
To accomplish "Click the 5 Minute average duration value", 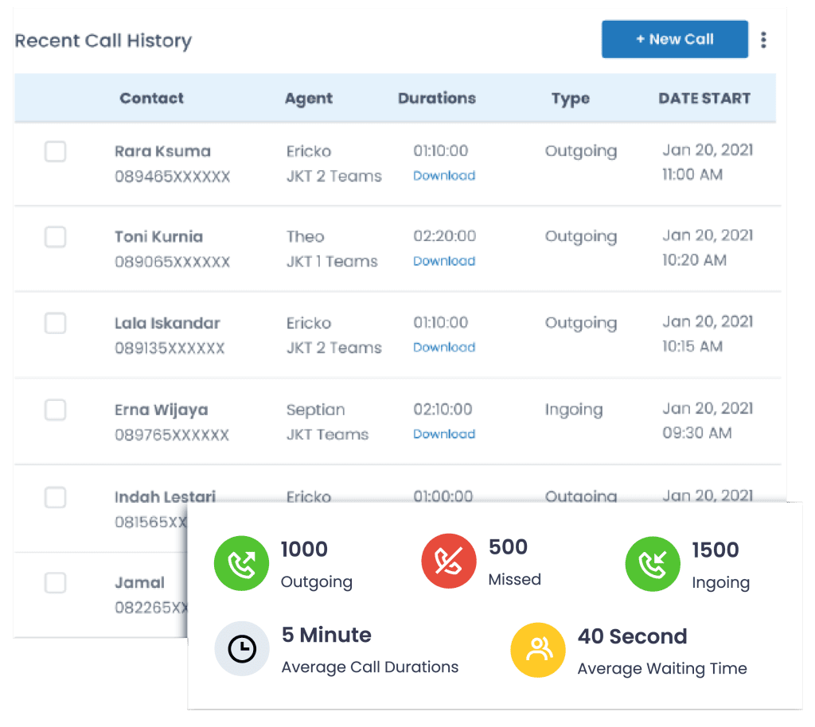I will pos(326,635).
